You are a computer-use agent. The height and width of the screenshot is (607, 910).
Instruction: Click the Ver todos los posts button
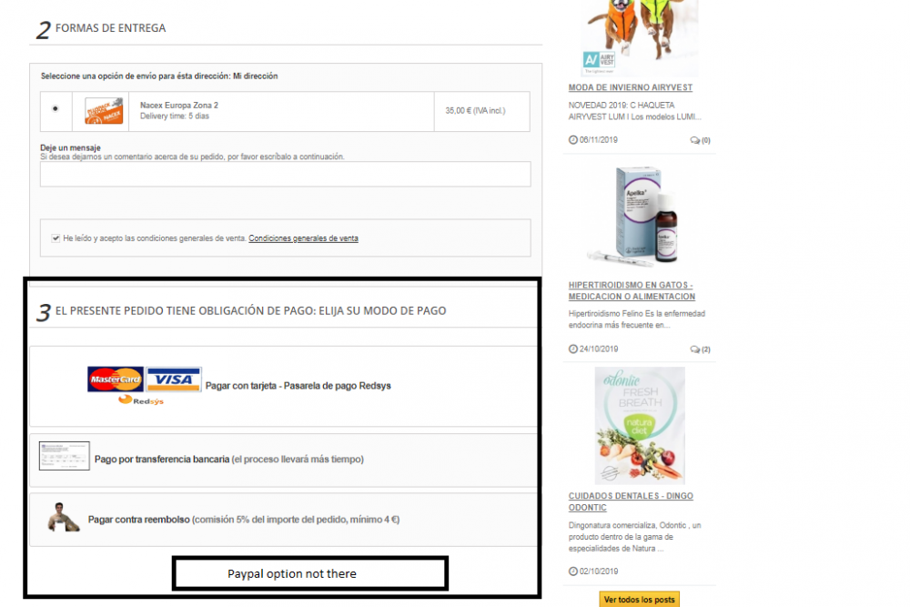pyautogui.click(x=639, y=599)
